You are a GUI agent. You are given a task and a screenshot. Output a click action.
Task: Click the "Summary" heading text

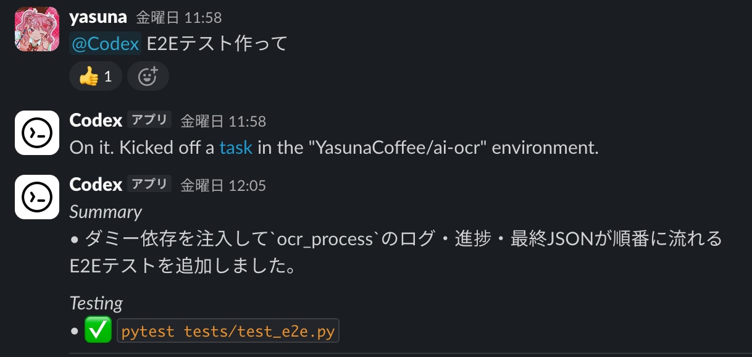(x=106, y=212)
